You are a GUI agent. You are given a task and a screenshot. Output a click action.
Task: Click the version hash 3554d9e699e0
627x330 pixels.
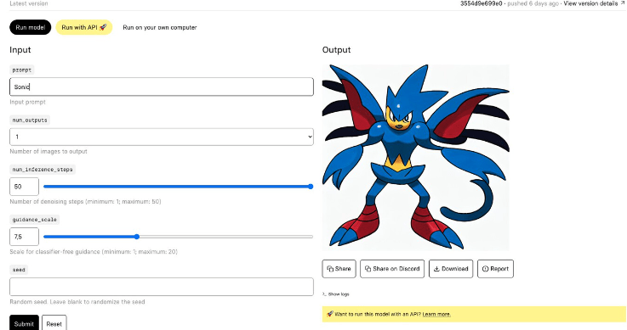coord(481,3)
